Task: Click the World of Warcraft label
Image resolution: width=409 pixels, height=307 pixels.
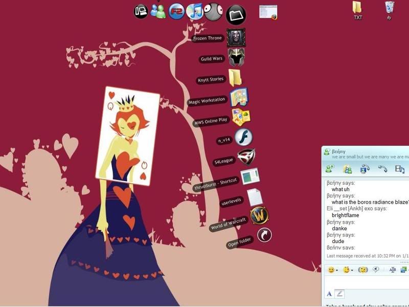Action: pos(228,224)
